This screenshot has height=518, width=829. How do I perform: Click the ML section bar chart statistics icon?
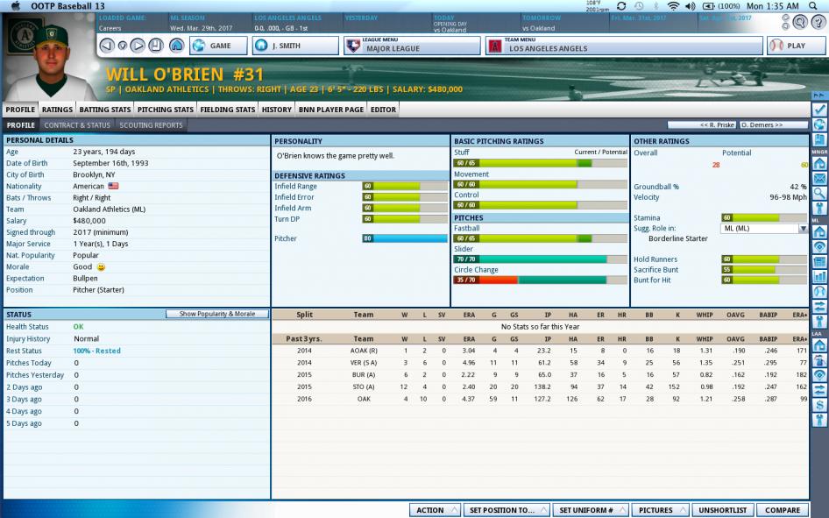[x=819, y=276]
